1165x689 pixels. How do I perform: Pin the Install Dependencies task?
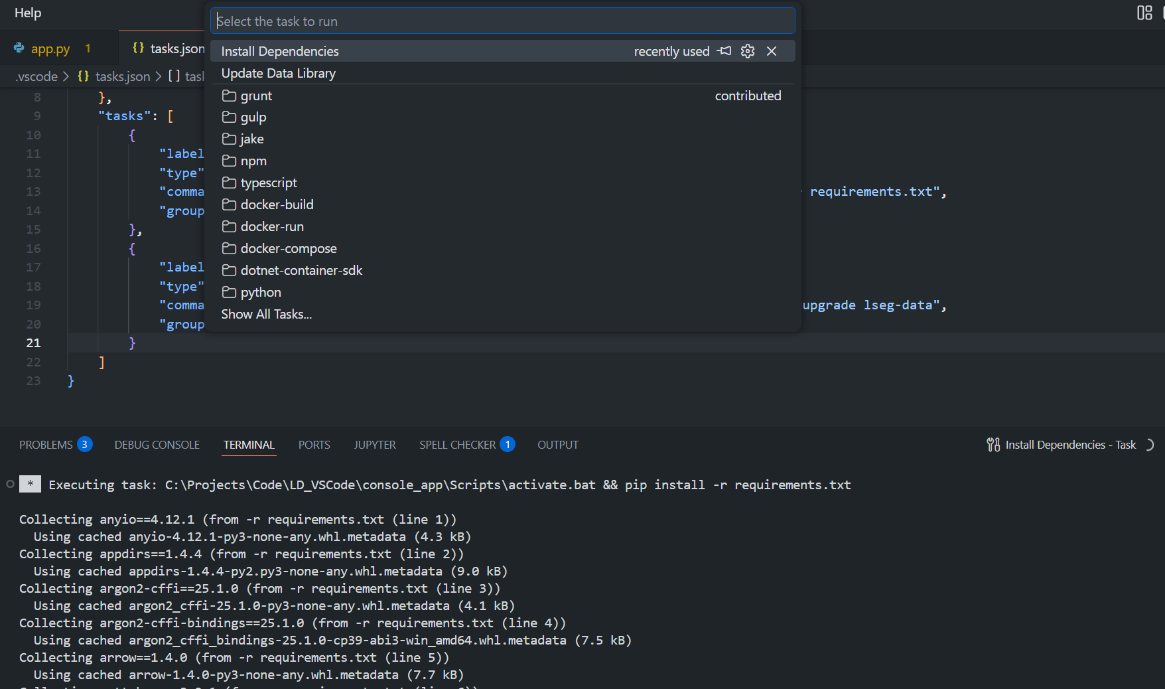tap(724, 50)
